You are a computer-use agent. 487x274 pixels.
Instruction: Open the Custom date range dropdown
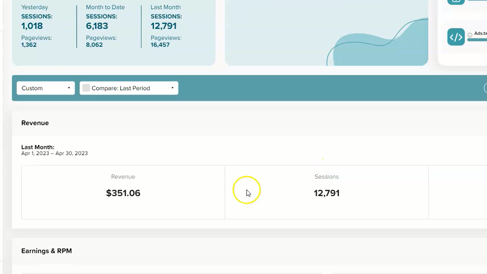(x=46, y=88)
